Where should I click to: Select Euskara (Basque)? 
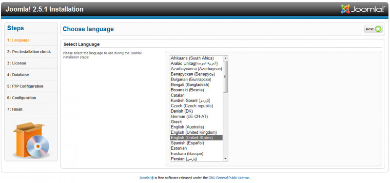pos(196,154)
